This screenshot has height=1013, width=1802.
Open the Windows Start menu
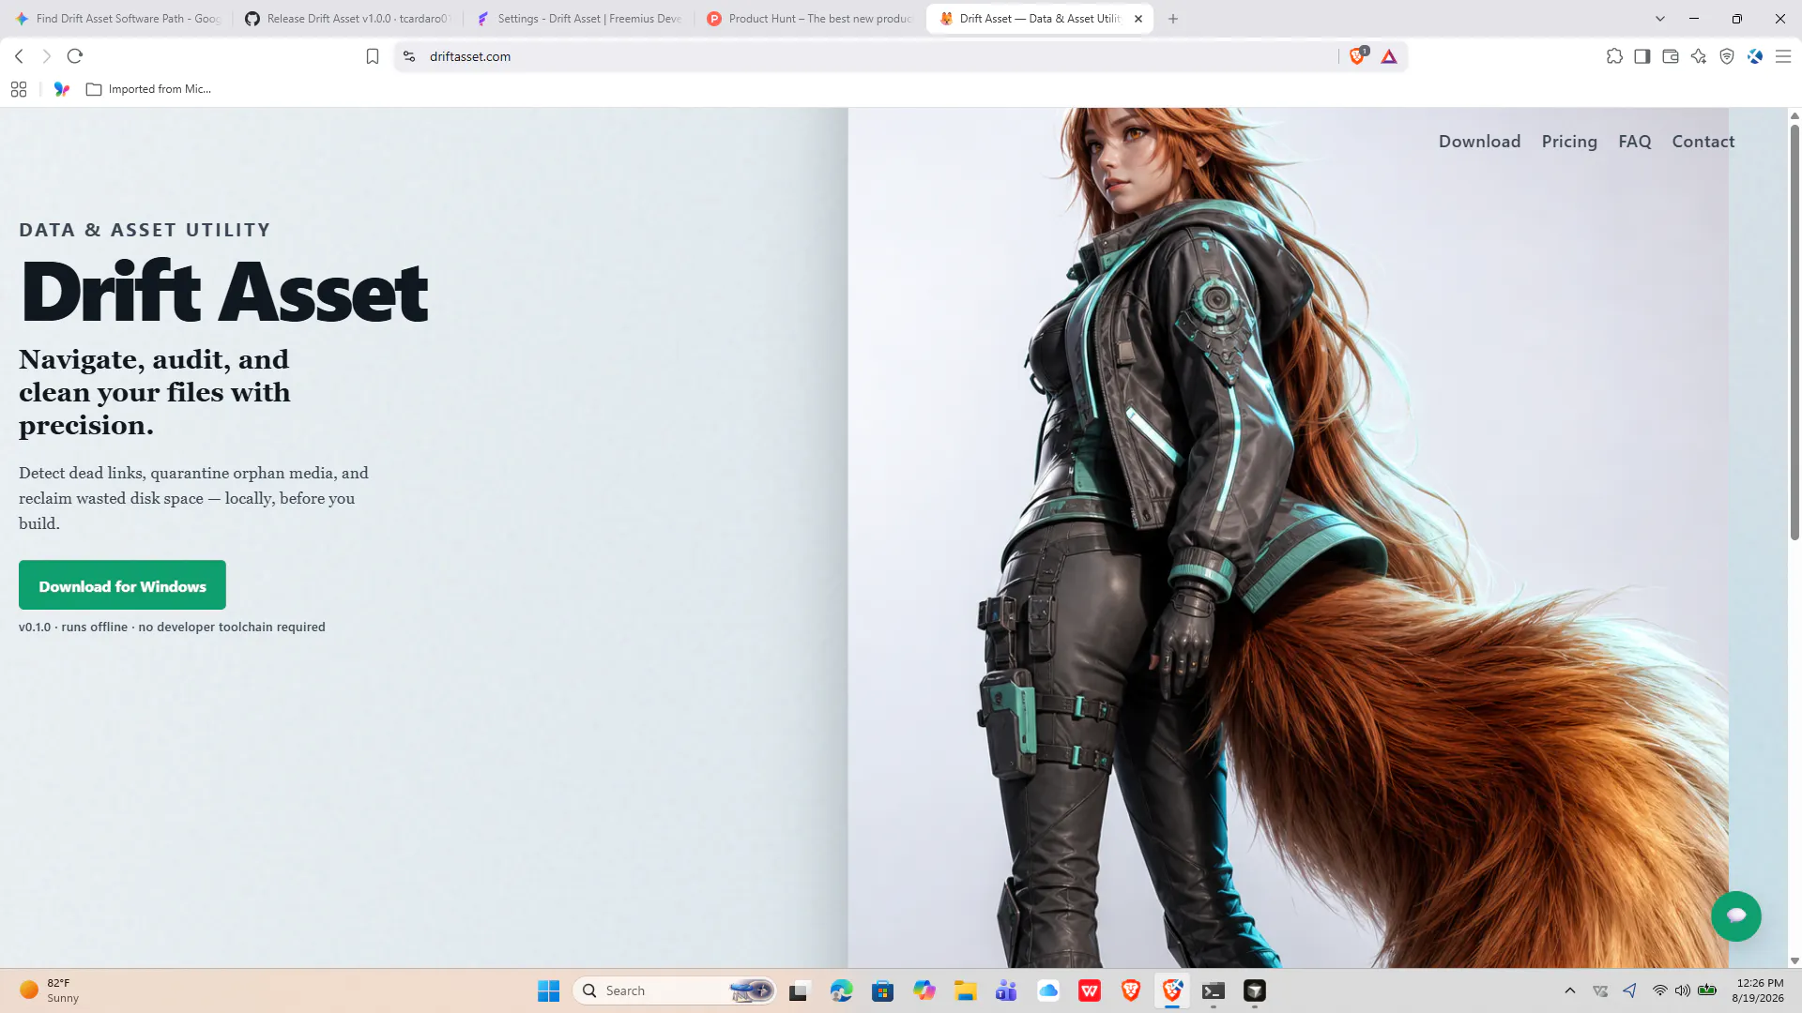[548, 990]
